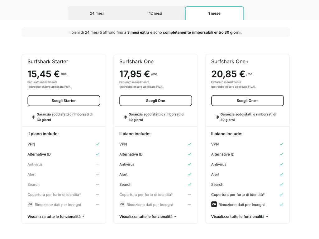Click Copertura per furto di identità in One+
The image size is (319, 239).
pos(238,195)
